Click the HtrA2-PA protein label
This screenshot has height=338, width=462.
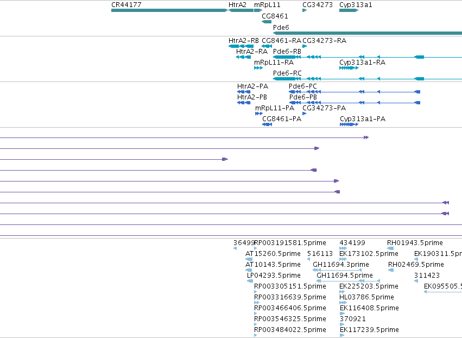pos(253,86)
